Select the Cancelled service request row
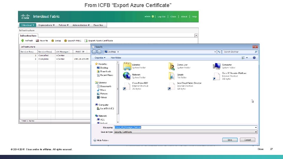Viewport: 283px width, 159px height. (x=55, y=56)
